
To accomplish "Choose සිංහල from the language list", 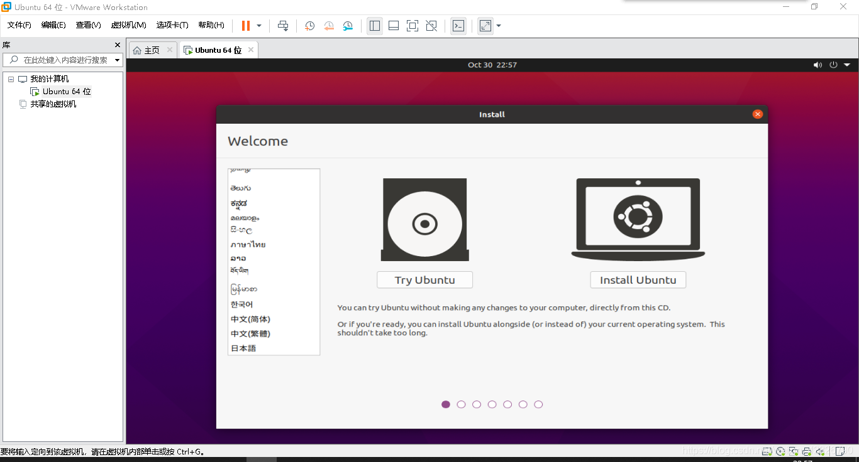I will (241, 231).
